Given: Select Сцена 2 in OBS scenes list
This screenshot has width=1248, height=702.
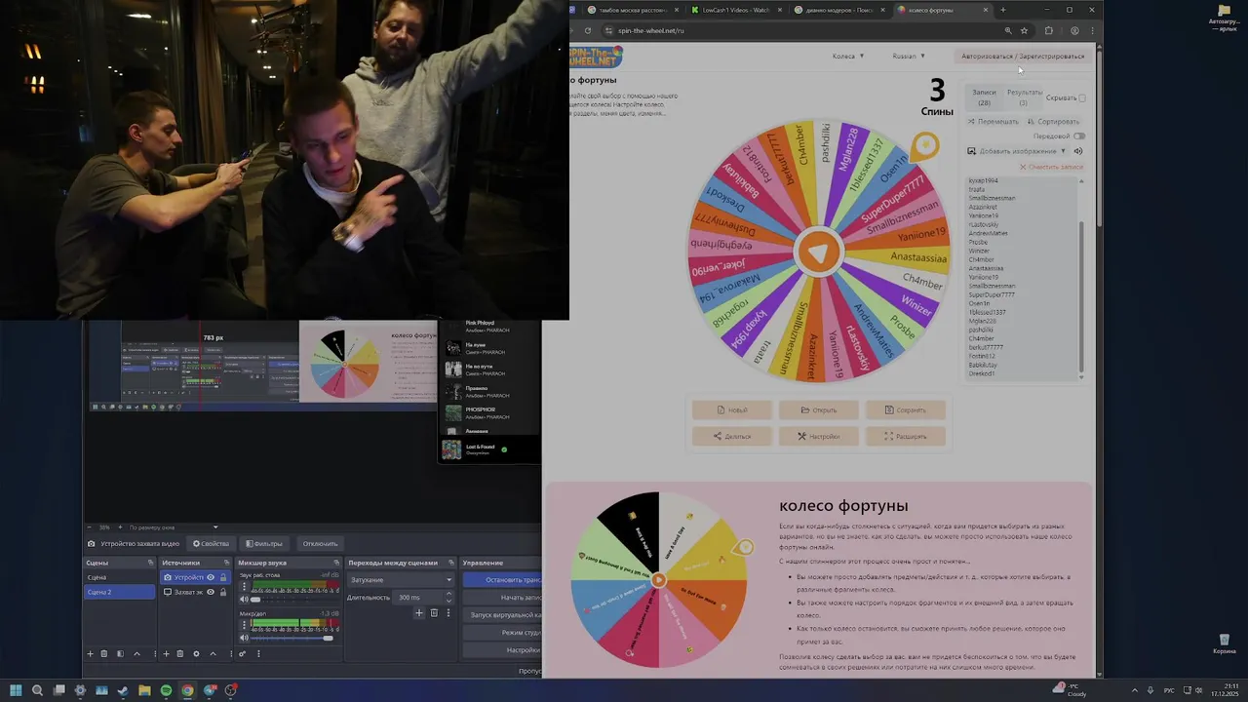Looking at the screenshot, I should point(120,592).
